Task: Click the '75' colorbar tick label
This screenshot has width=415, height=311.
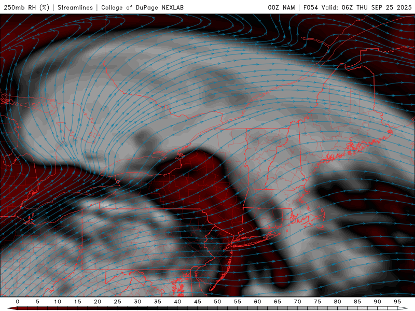Action: coord(317,302)
